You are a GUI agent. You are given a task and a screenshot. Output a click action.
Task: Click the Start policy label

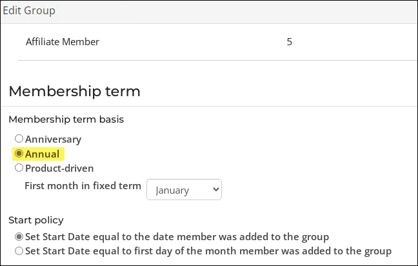36,220
